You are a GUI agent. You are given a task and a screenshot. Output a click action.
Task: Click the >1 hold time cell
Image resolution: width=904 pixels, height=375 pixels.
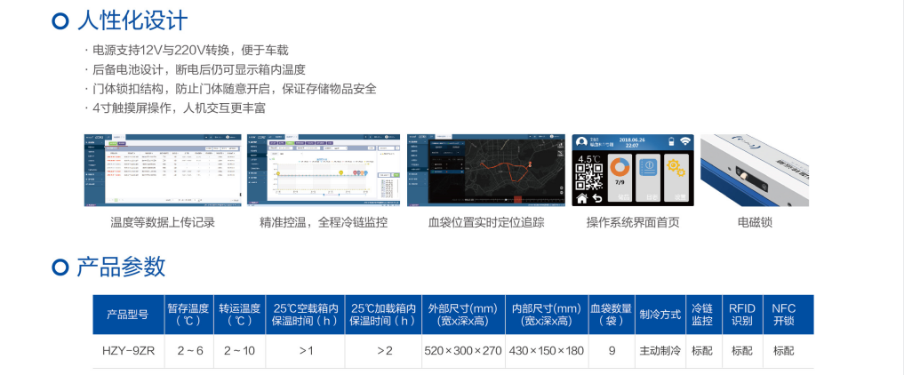(306, 350)
